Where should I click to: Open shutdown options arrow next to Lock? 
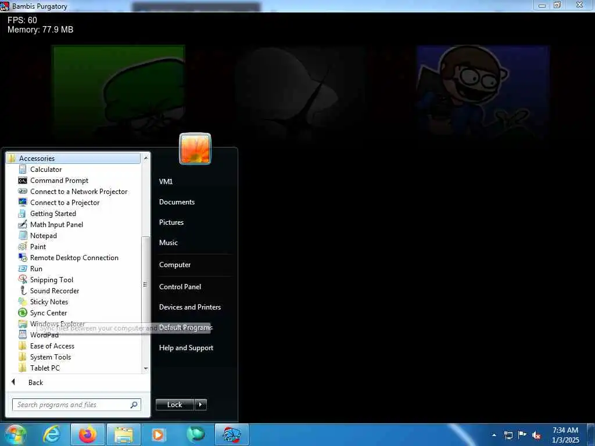tap(200, 405)
